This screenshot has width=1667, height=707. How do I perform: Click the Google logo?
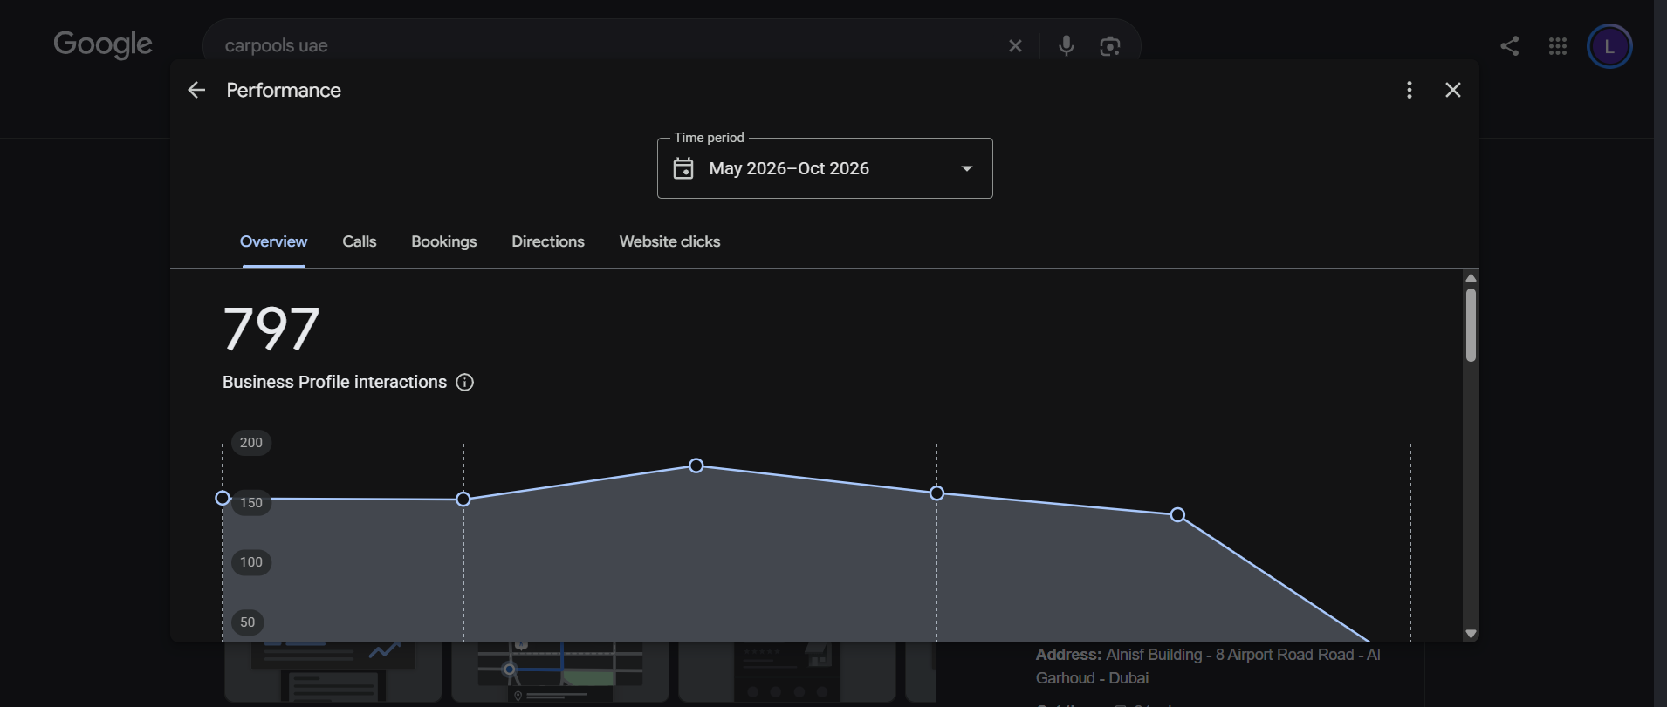(x=103, y=44)
